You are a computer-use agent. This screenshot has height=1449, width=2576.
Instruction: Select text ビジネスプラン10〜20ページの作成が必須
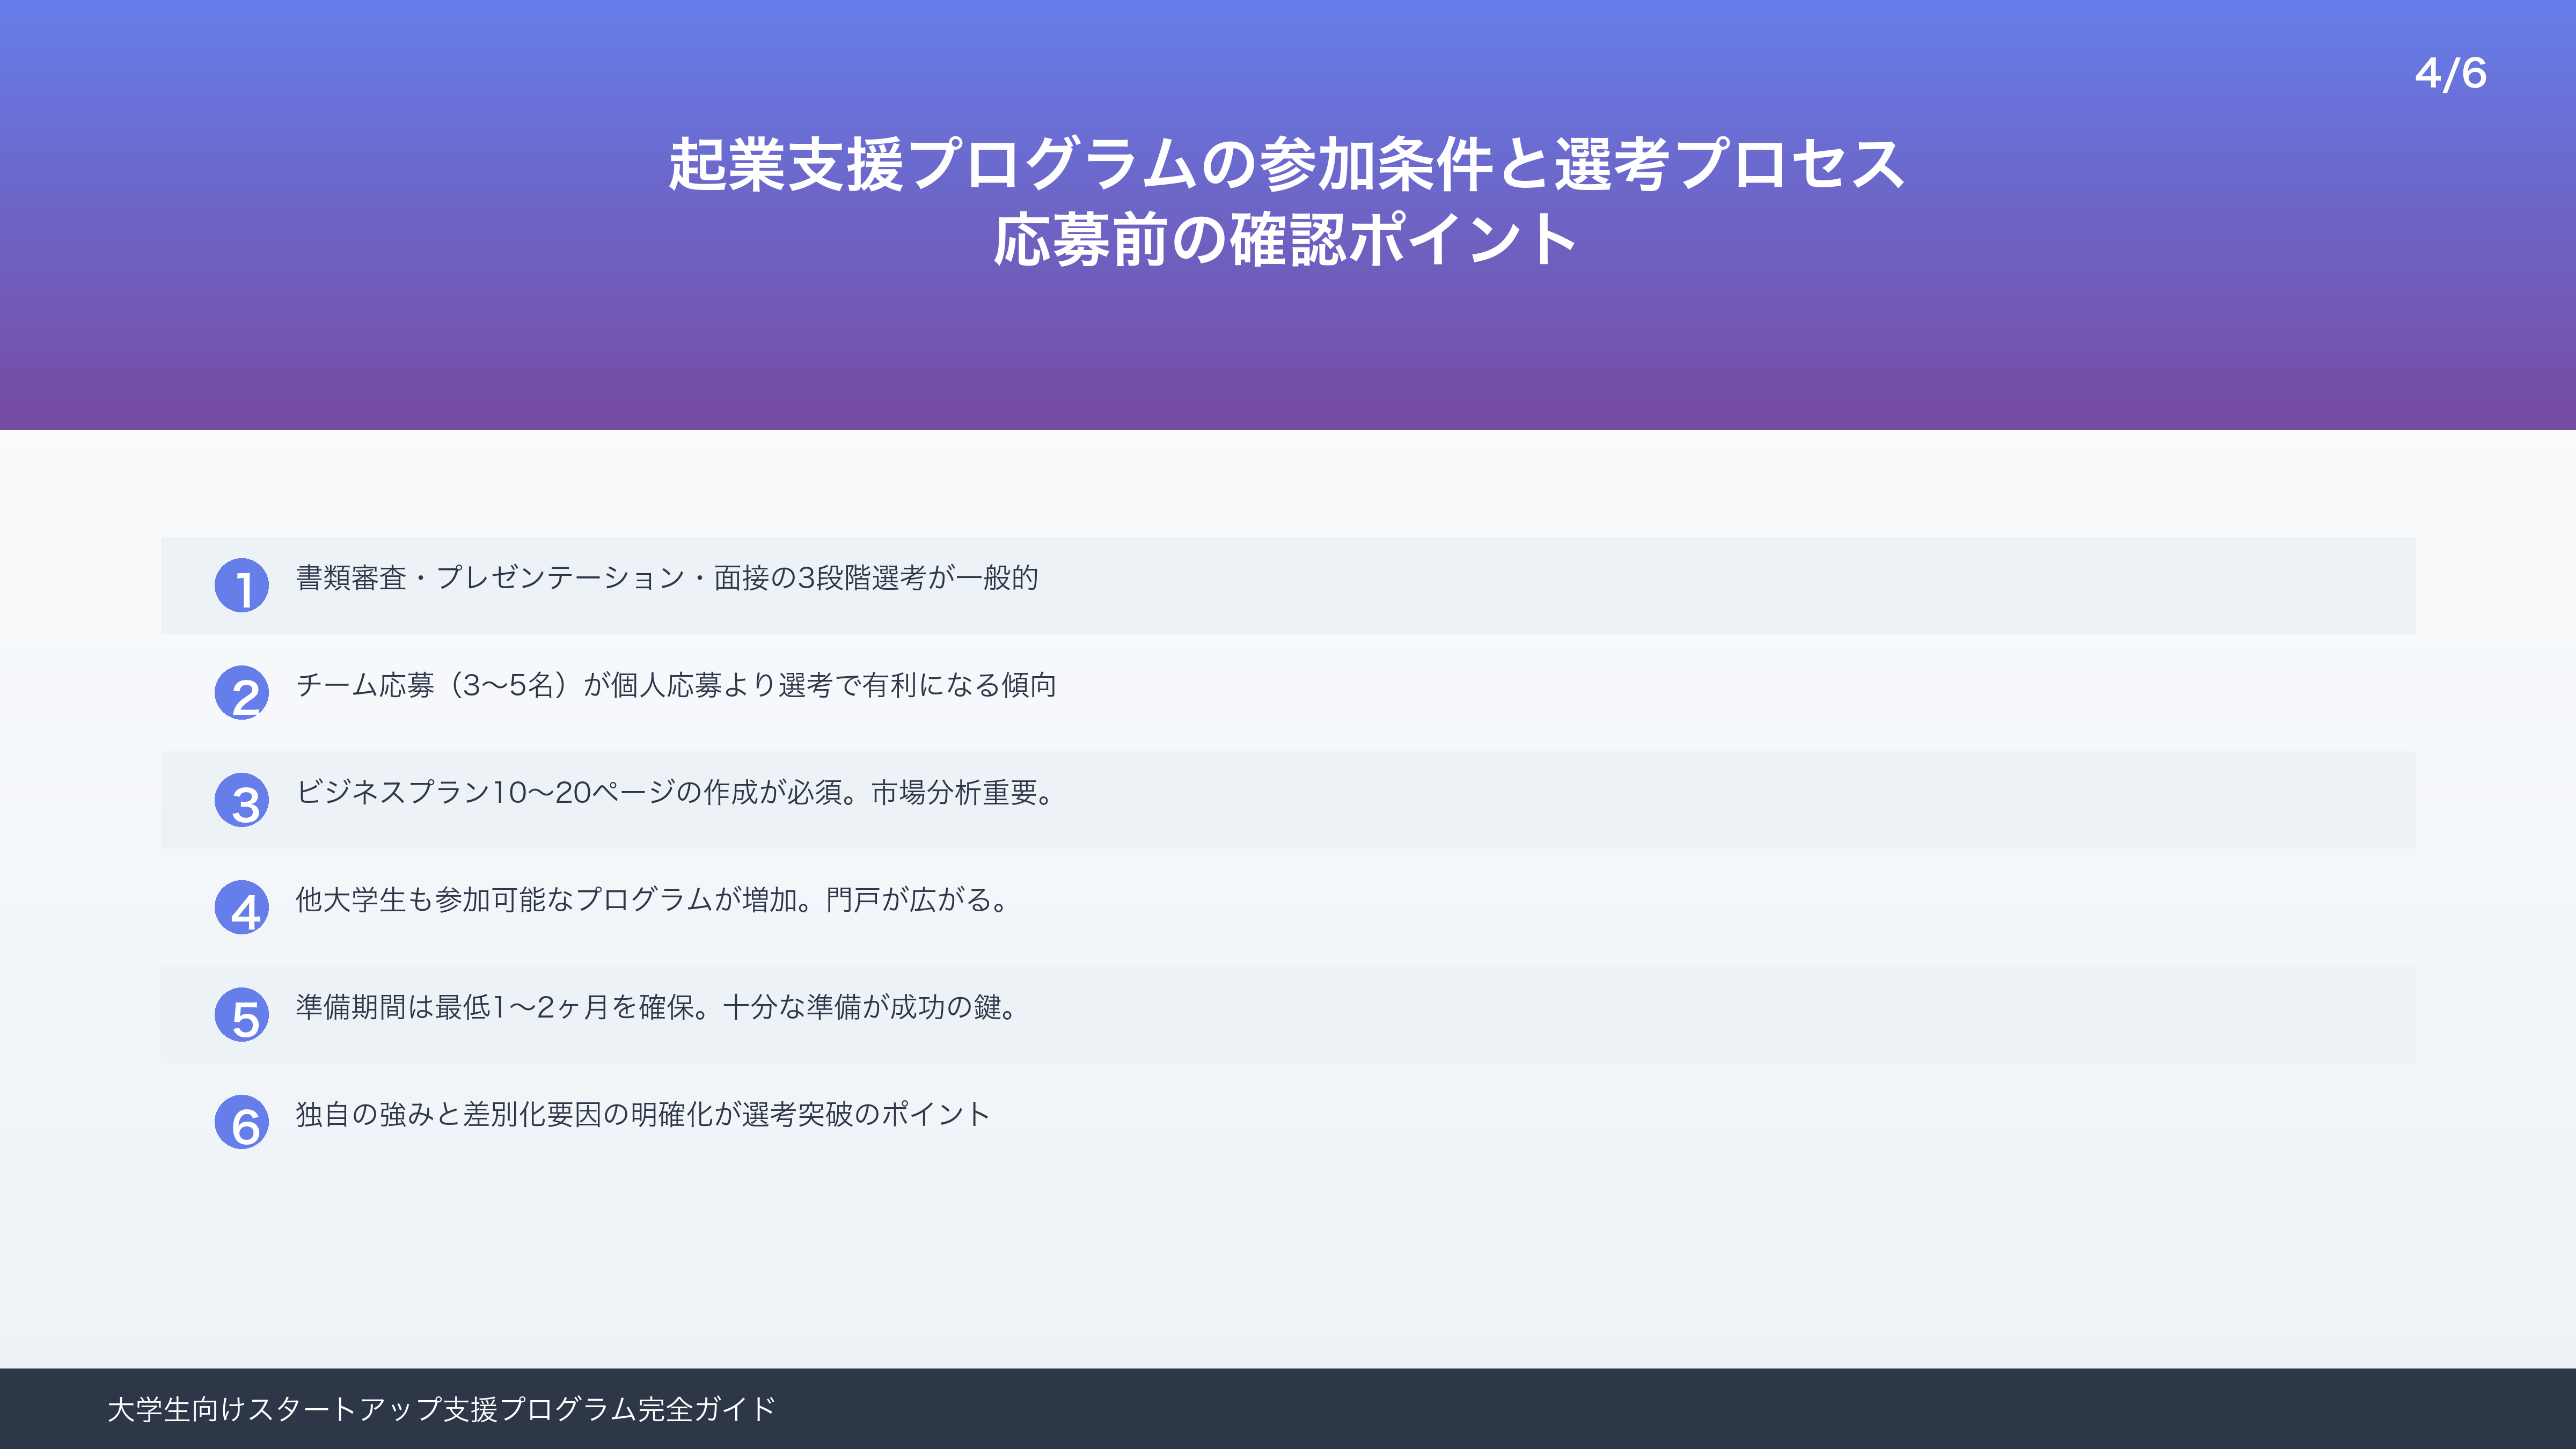tap(569, 792)
